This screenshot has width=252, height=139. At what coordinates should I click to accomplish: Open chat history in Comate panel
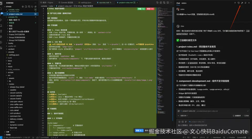tap(239, 3)
